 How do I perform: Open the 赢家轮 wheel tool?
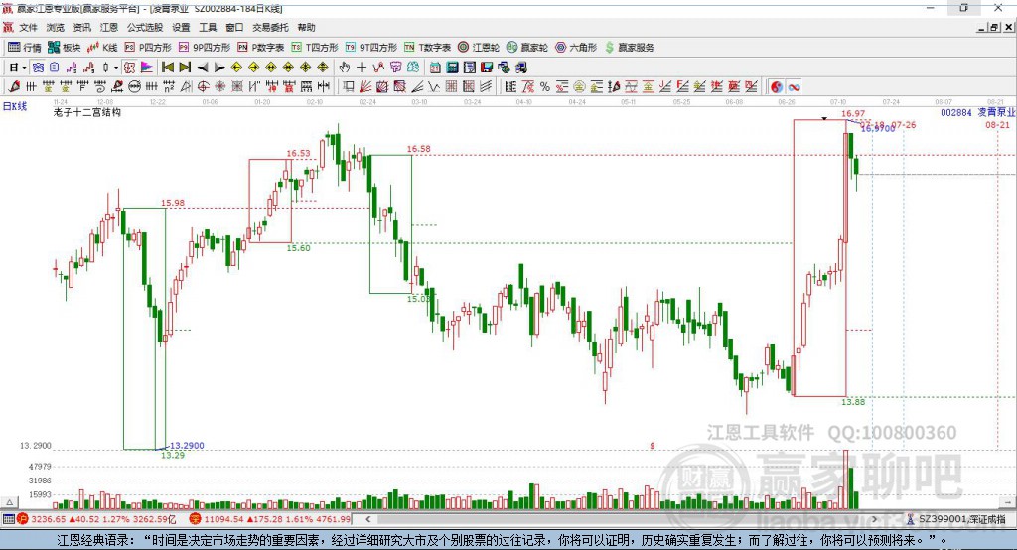[x=527, y=48]
